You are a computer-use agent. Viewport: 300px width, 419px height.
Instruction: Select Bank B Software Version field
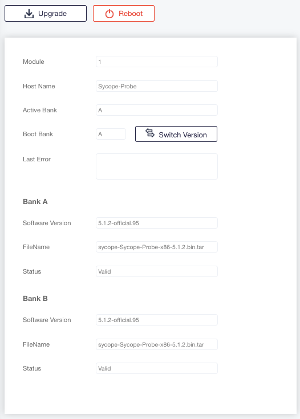pos(157,320)
